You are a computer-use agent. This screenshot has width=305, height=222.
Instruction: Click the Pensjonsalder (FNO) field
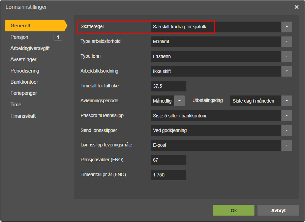(168, 160)
